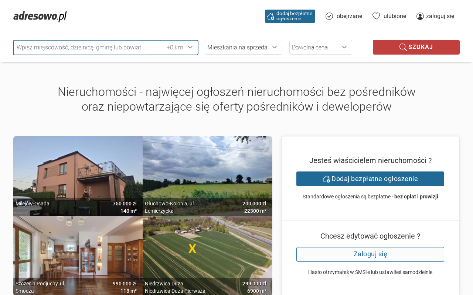Screen dimensions: 473x295
Task: Click the magnifier icon in Szukaj button
Action: [403, 47]
